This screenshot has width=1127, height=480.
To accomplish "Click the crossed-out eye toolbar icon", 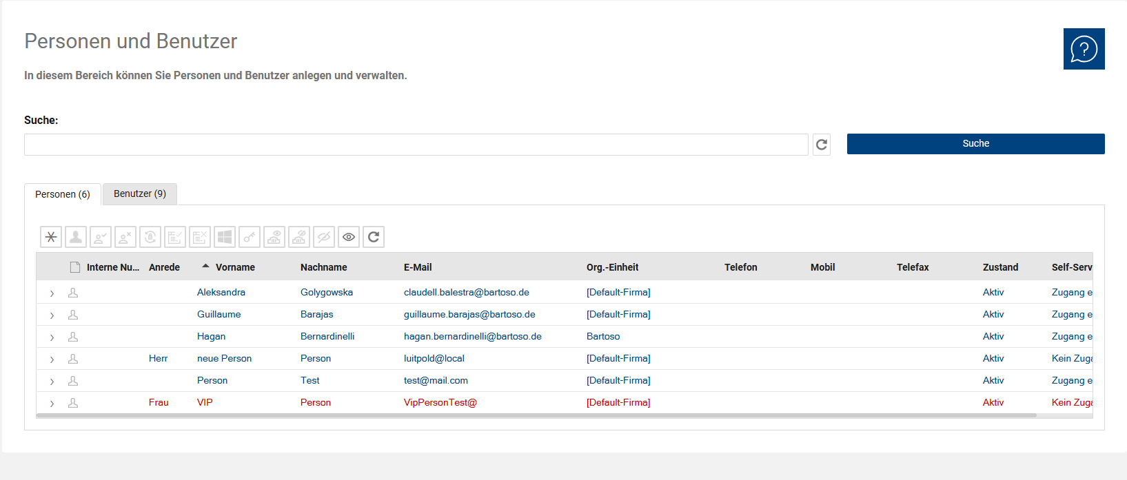I will coord(324,237).
